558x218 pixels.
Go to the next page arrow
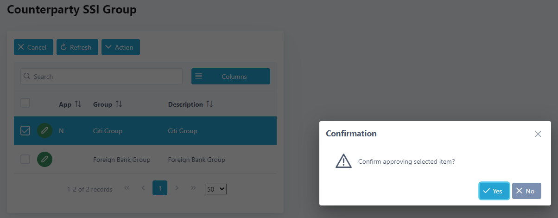[x=177, y=188]
